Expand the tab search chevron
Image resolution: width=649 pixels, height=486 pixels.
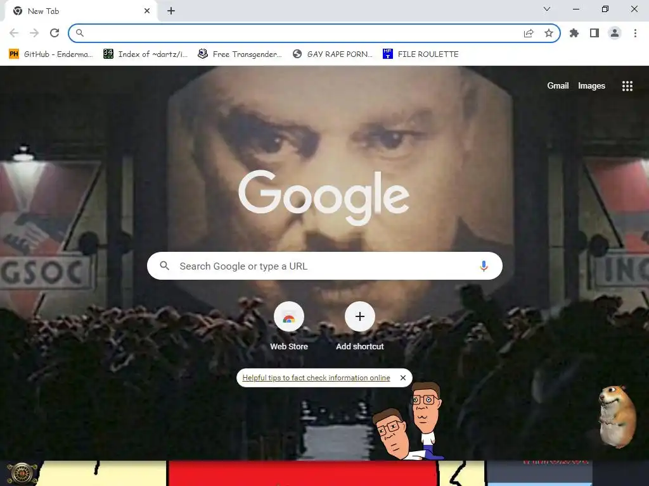[x=547, y=9]
